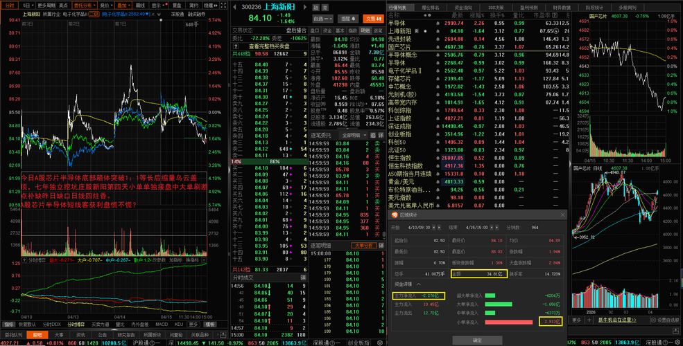Click the 融 margin tag icon

(x=315, y=8)
